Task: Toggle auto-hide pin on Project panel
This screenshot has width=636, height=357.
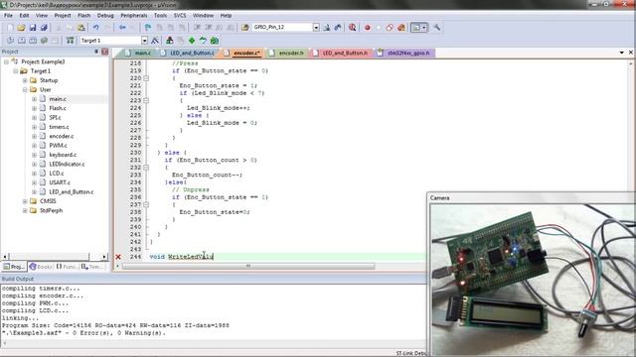Action: pyautogui.click(x=96, y=52)
